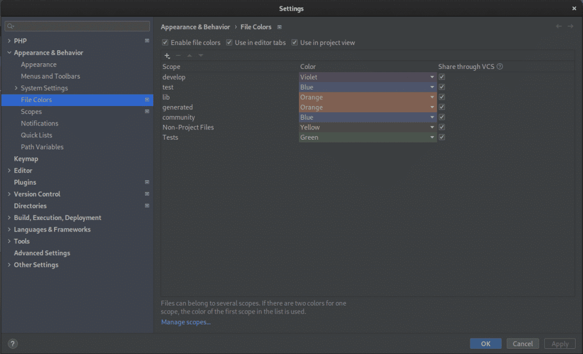
Task: Collapse the Appearance & Behavior node
Action: point(9,52)
